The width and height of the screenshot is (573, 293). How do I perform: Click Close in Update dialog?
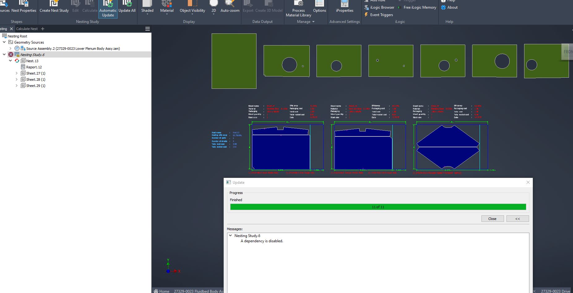[492, 219]
